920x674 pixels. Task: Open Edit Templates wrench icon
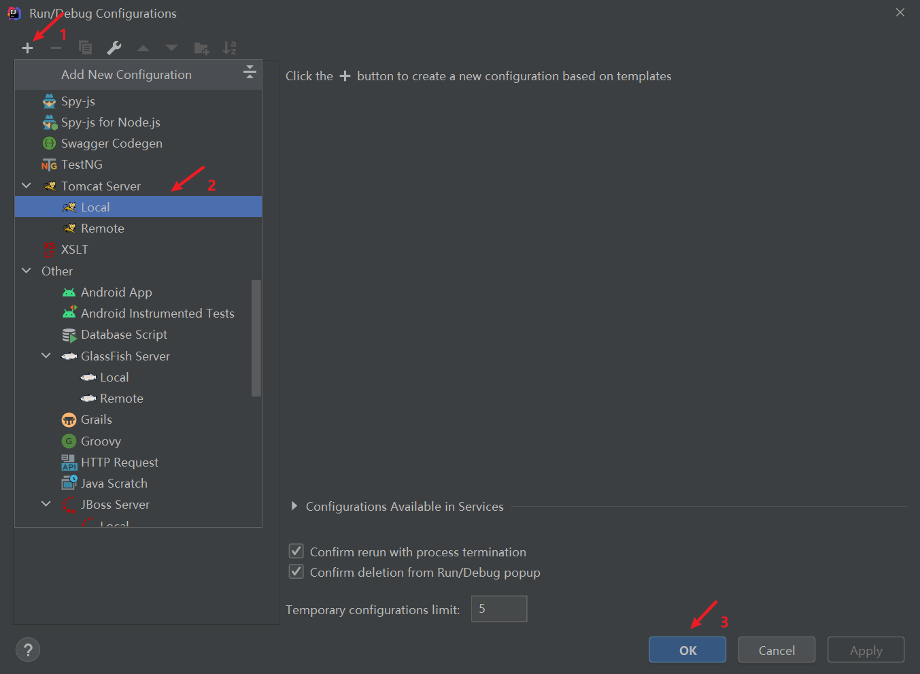(x=114, y=48)
